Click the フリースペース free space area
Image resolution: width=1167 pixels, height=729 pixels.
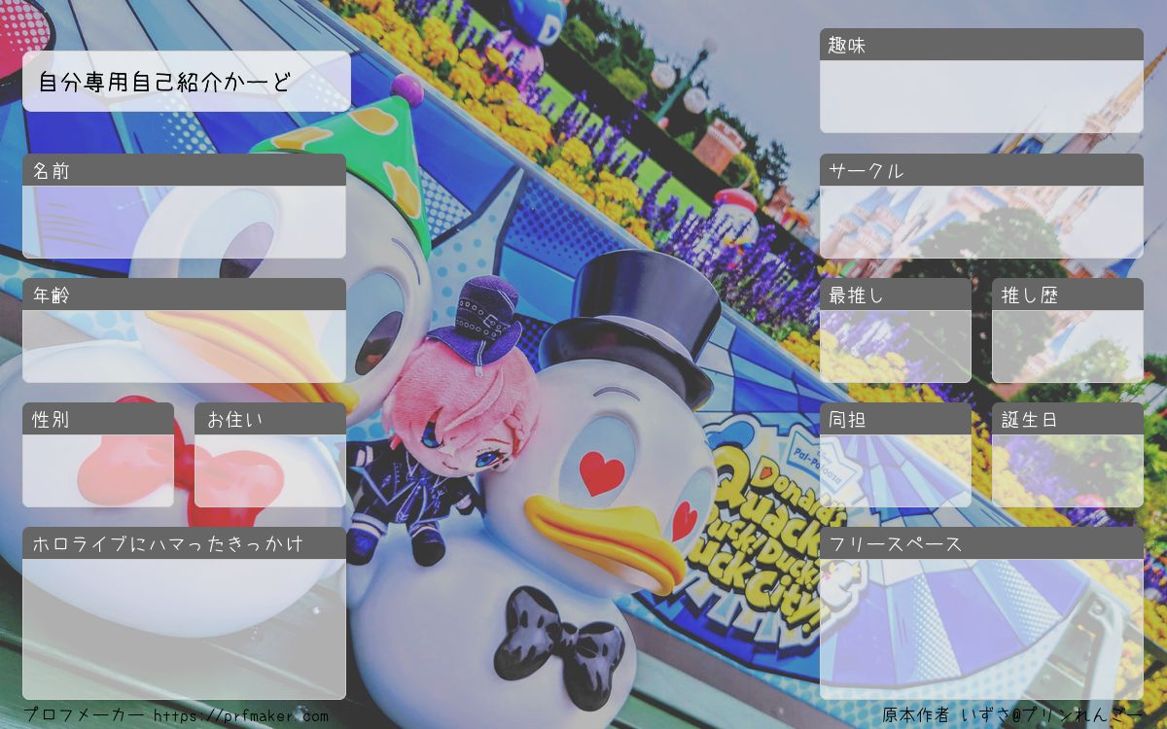pyautogui.click(x=981, y=629)
